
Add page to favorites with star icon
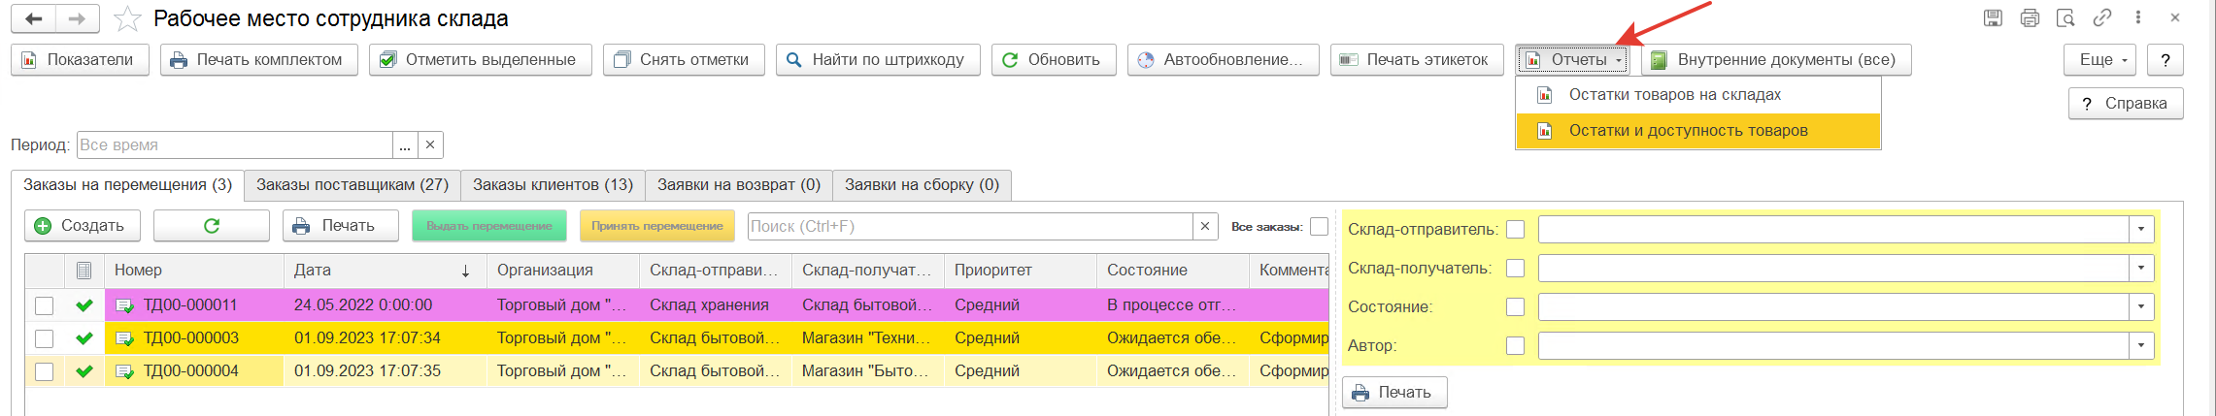coord(127,18)
